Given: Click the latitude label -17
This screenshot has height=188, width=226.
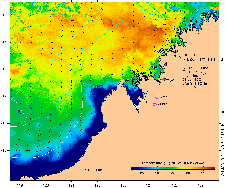Looking at the screenshot, I should tap(4, 96).
